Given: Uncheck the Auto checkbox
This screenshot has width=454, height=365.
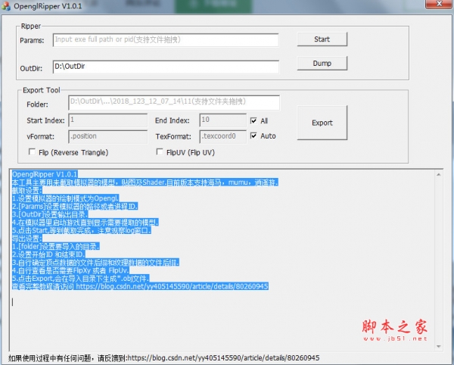Looking at the screenshot, I should (x=253, y=136).
